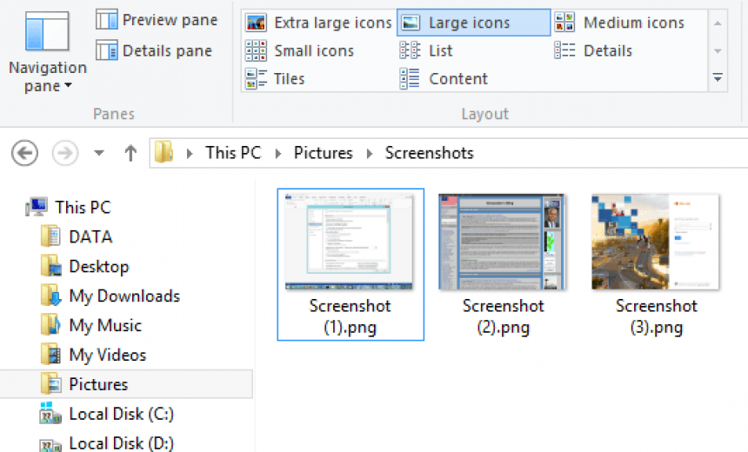Click the Extra large icons picture icon
The height and width of the screenshot is (452, 748).
(256, 23)
